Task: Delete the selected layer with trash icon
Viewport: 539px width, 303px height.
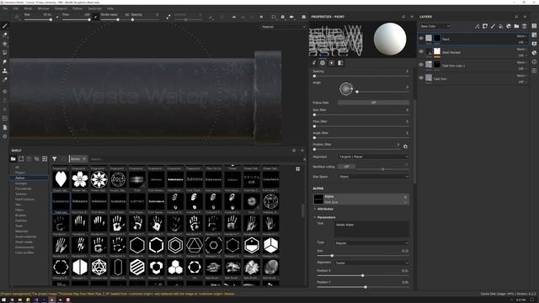Action: pyautogui.click(x=525, y=26)
